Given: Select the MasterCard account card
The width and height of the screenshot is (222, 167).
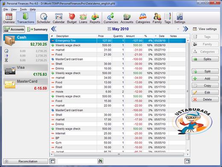Looking at the screenshot, I should coord(26,85).
